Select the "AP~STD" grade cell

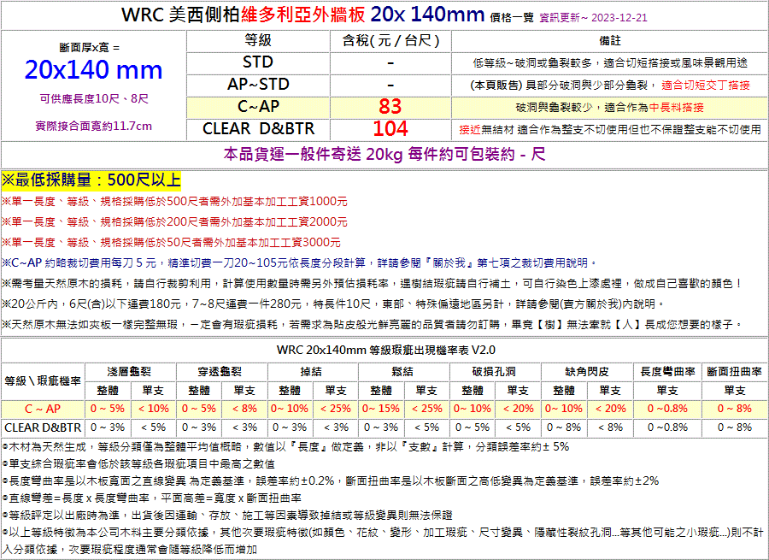coord(258,85)
